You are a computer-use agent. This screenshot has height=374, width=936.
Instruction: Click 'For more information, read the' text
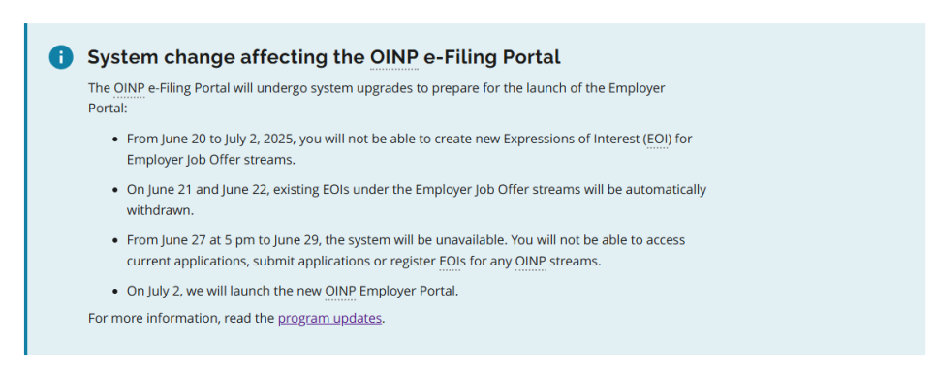point(181,318)
